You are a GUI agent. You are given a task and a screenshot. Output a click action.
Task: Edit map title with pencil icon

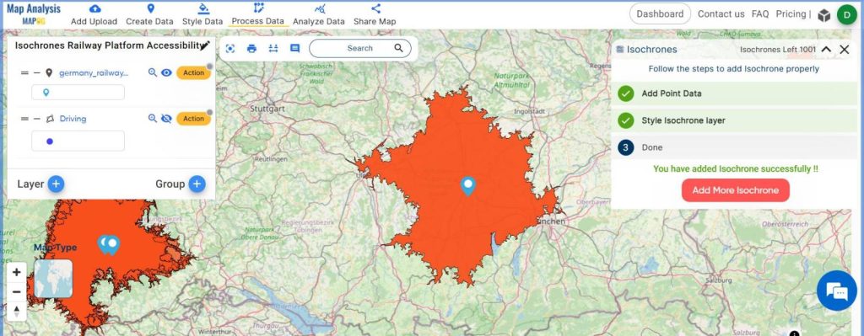(206, 45)
